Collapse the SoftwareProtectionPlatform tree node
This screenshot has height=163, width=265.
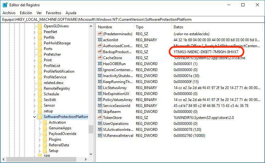34,117
